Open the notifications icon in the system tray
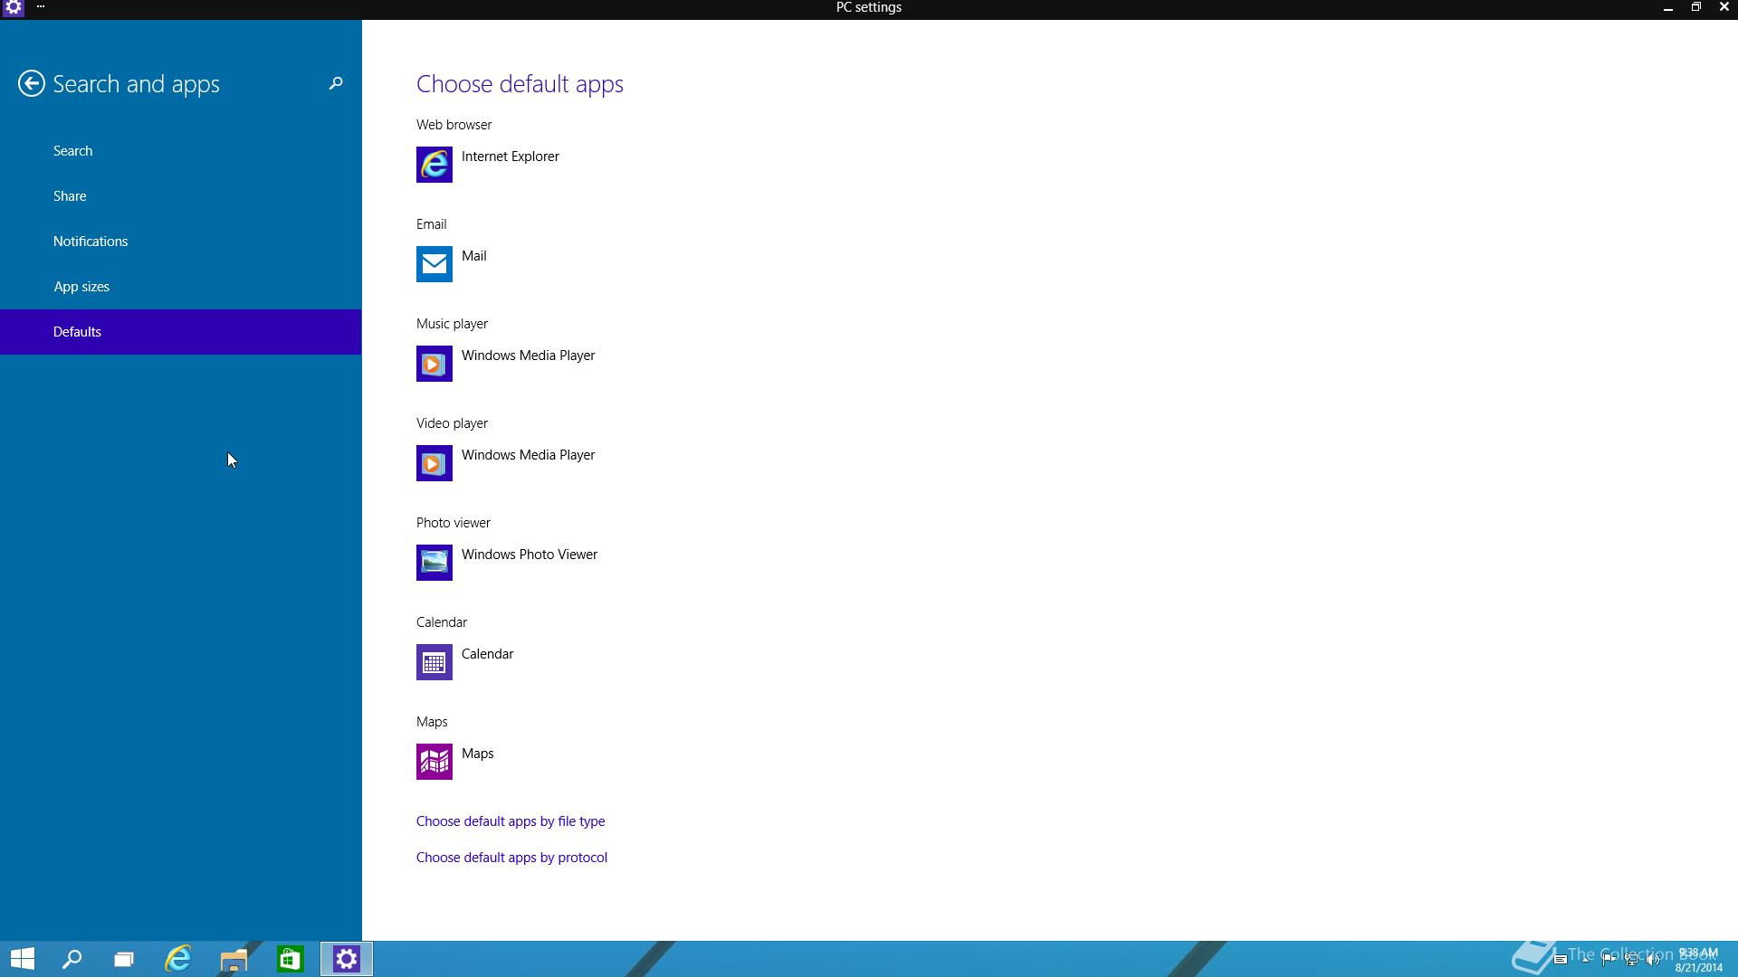 click(x=1561, y=959)
